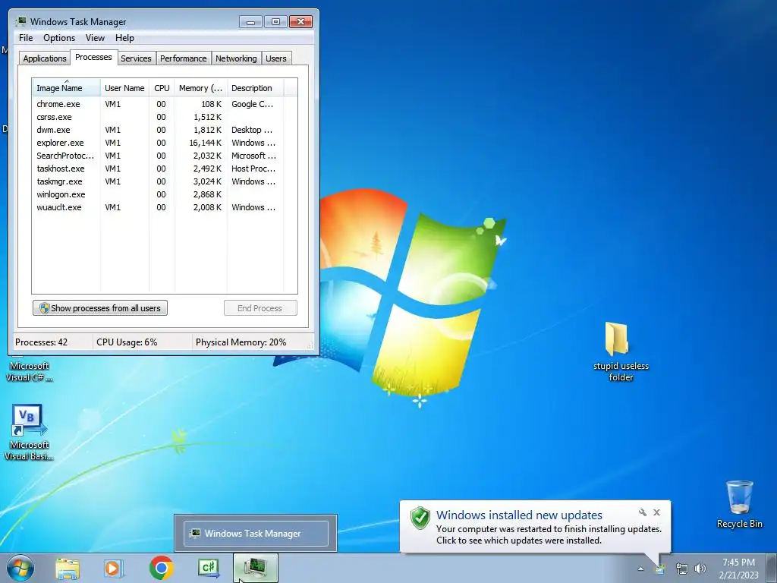Image resolution: width=777 pixels, height=583 pixels.
Task: Switch to the Networking tab
Action: (236, 58)
